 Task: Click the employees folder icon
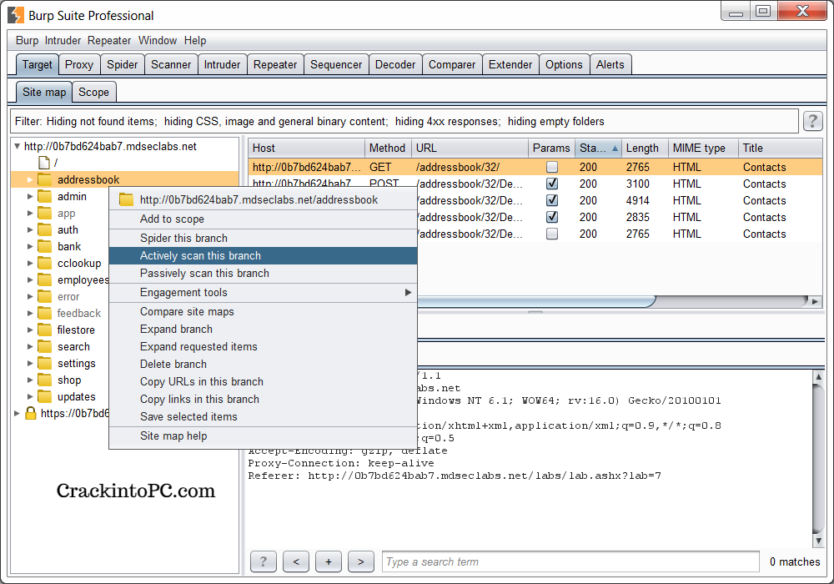click(x=45, y=279)
